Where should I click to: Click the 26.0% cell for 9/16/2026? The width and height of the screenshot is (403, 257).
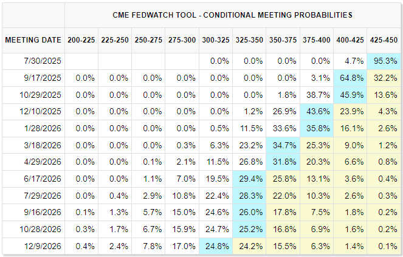coord(249,214)
